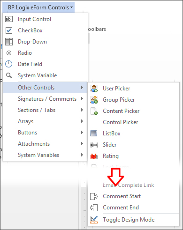Select the Input Control text box icon

pos(9,19)
